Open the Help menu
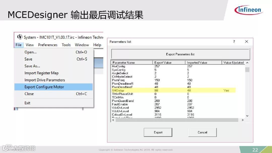The height and width of the screenshot is (153, 272). [97, 45]
